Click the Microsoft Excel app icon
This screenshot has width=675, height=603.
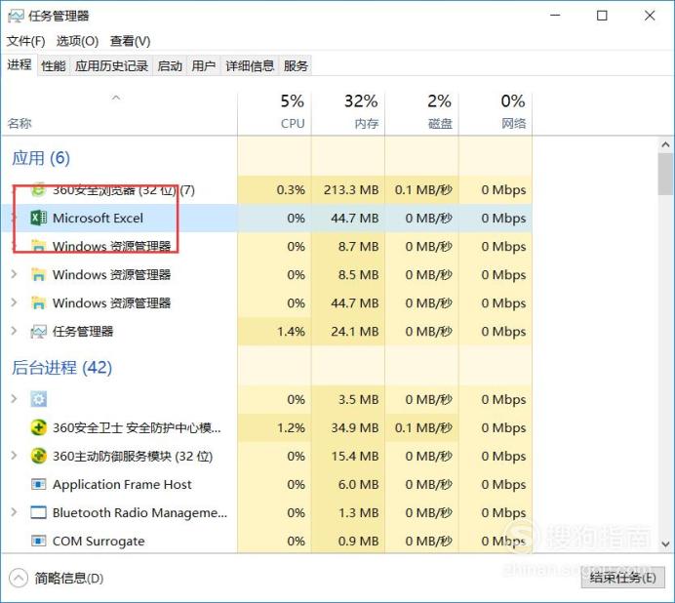click(38, 218)
